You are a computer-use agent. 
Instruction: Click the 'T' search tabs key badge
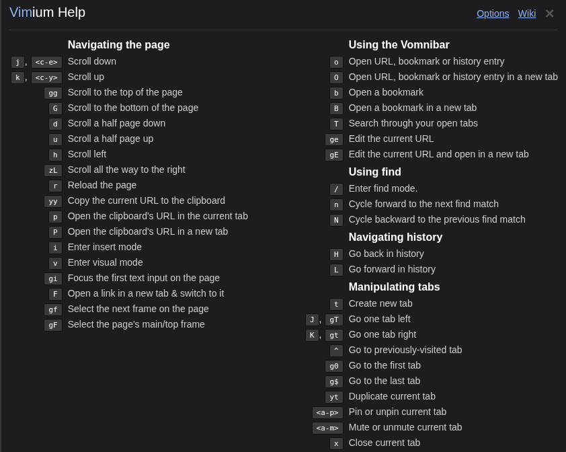(336, 124)
